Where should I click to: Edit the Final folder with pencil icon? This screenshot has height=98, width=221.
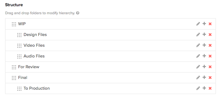click(198, 77)
